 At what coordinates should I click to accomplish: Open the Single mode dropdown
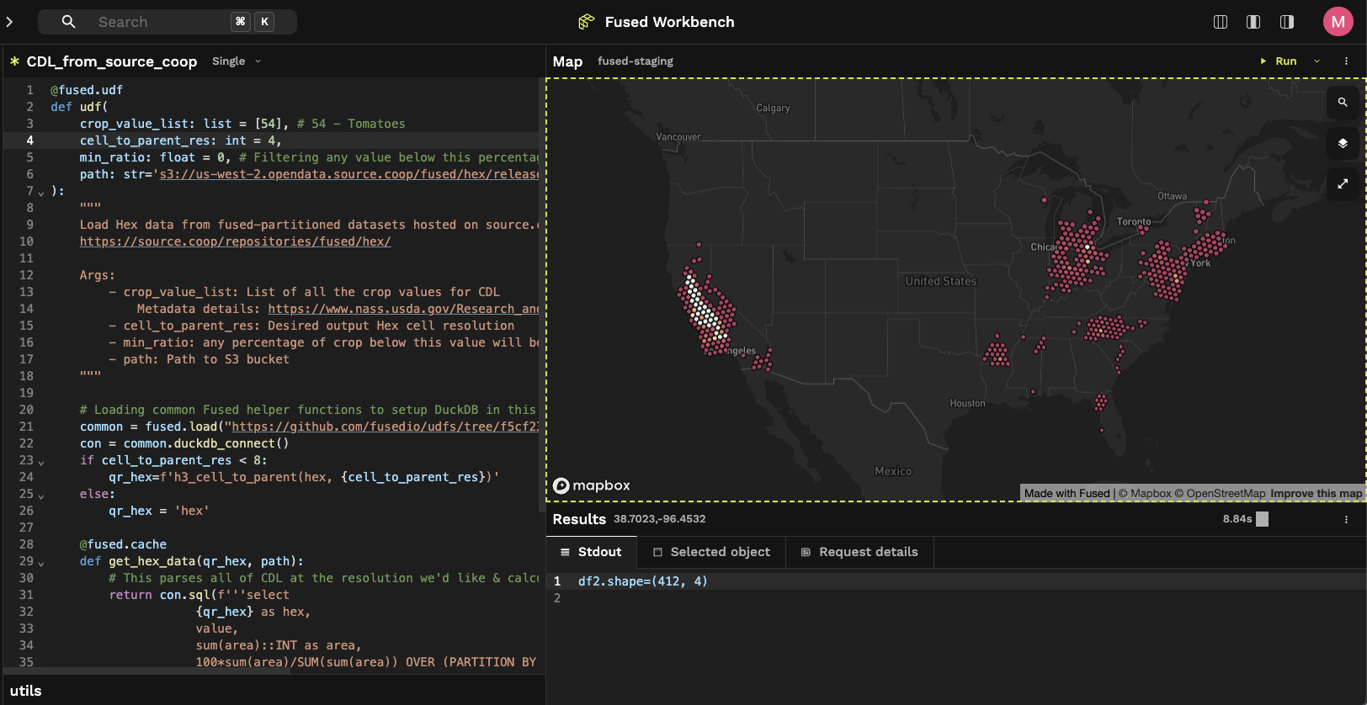pos(237,61)
